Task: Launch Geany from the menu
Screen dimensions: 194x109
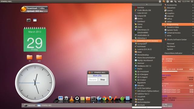Action: [x=147, y=24]
